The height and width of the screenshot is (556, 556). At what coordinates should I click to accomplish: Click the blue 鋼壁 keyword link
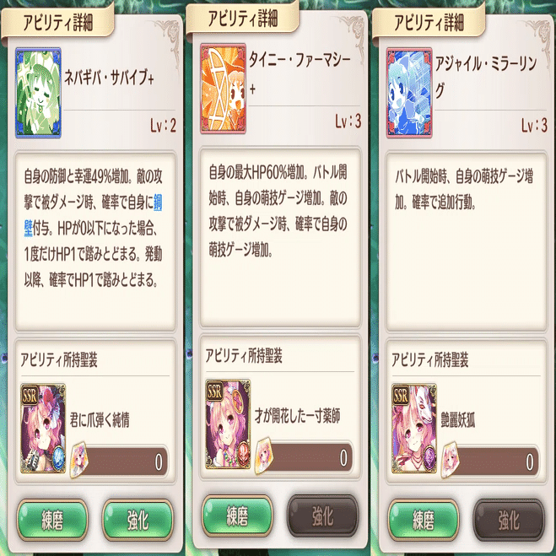[x=158, y=202]
